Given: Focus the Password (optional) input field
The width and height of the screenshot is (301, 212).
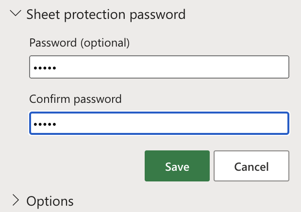Looking at the screenshot, I should pyautogui.click(x=159, y=67).
